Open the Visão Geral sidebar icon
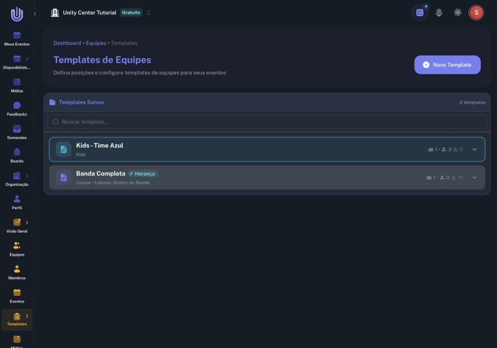Viewport: 497px width, 348px height. (17, 223)
